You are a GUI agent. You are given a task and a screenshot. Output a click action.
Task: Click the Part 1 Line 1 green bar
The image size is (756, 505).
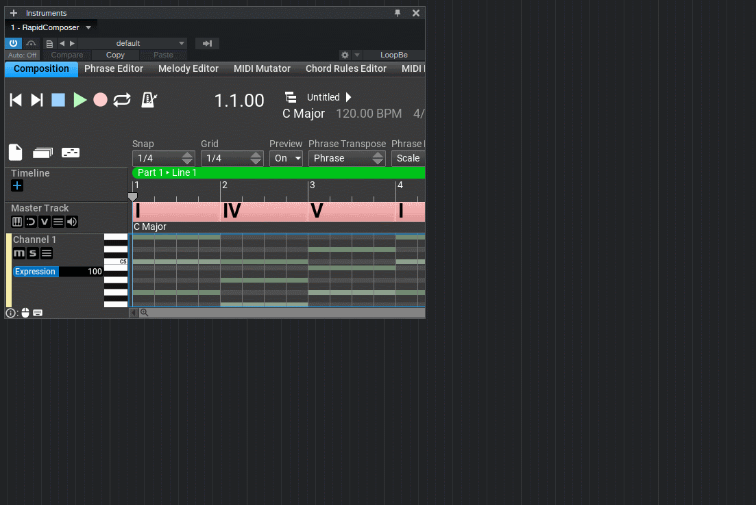279,173
